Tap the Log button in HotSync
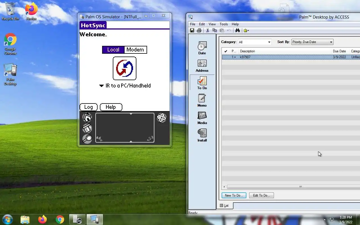The height and width of the screenshot is (225, 360). (88, 107)
